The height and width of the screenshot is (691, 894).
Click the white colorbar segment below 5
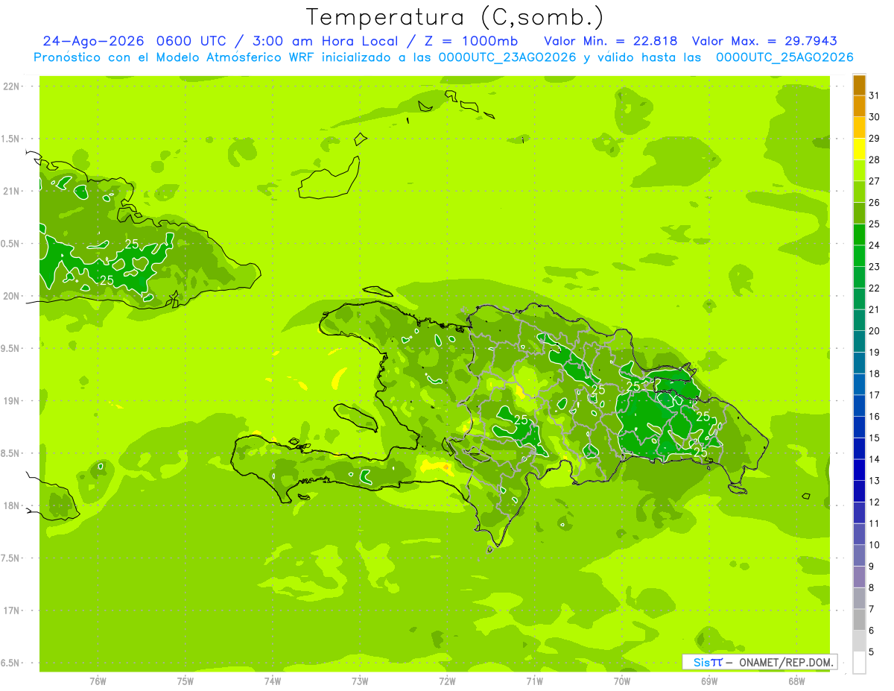(x=859, y=663)
